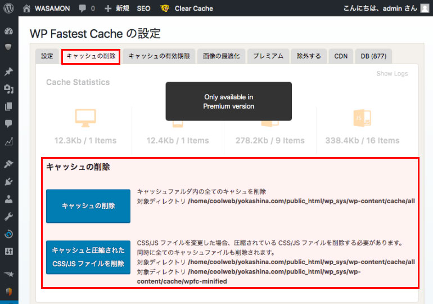The height and width of the screenshot is (304, 433).
Task: Click the bold キャッシュの削除 section heading
Action: (x=78, y=167)
